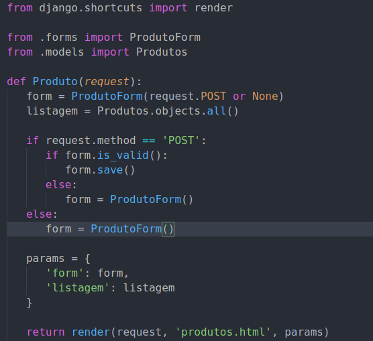Click 'ProdutoForm' on the highlighted current line

(x=126, y=229)
